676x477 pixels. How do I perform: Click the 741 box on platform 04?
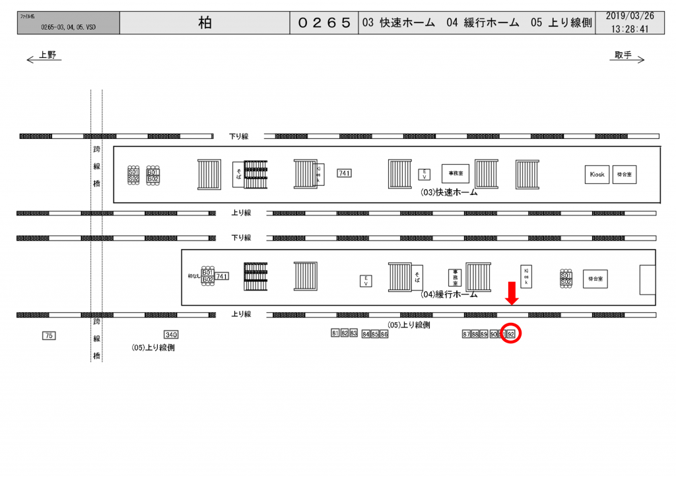pos(222,276)
